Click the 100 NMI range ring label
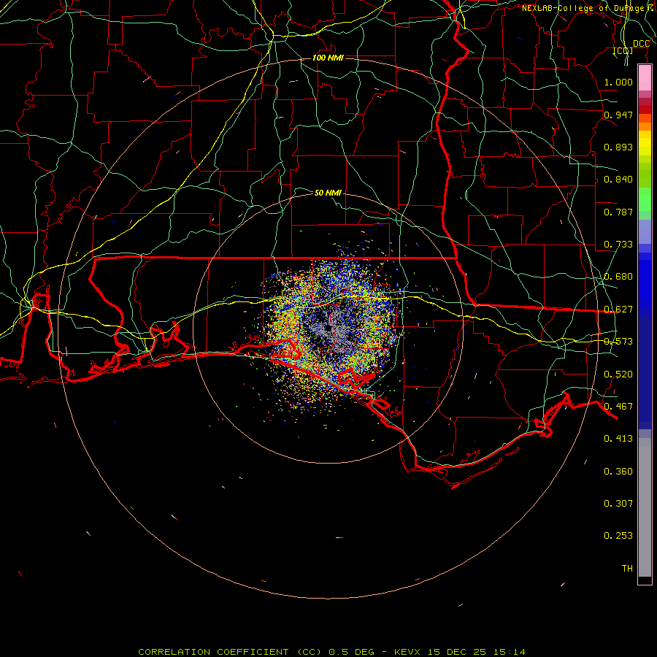 [x=328, y=58]
